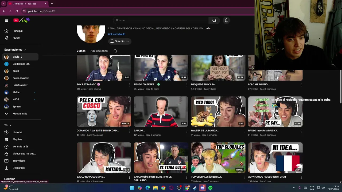Click the page vertical scrollbar
342x192 pixels.
click(x=340, y=87)
